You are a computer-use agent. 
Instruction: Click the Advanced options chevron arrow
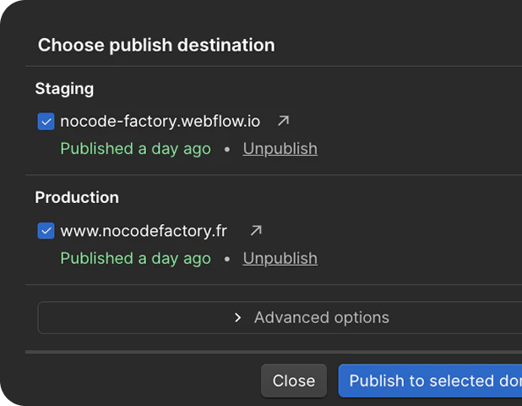(237, 318)
